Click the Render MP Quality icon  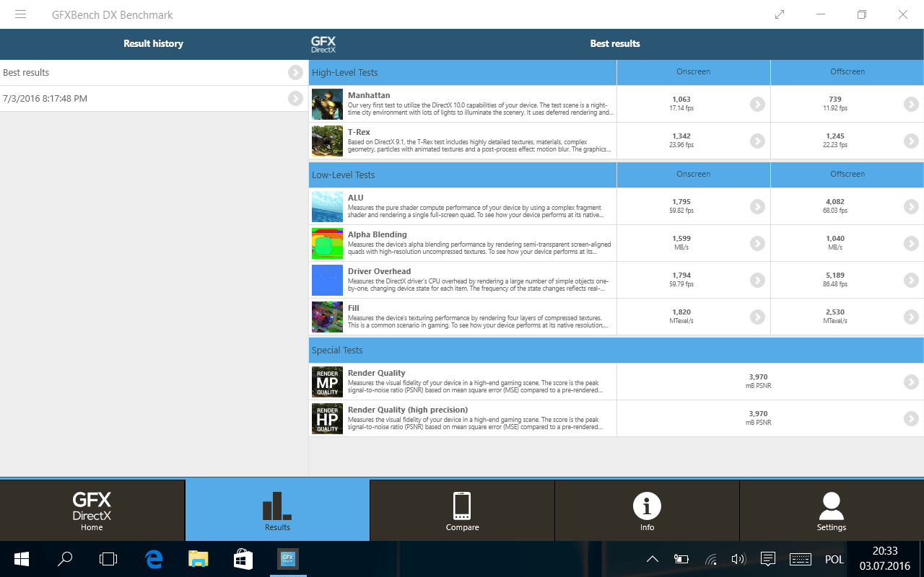(327, 382)
